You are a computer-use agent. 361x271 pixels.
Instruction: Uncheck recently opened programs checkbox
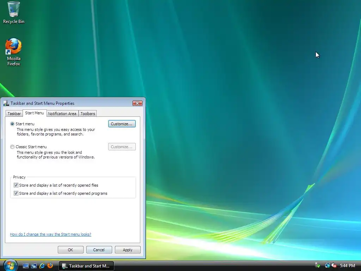(16, 193)
